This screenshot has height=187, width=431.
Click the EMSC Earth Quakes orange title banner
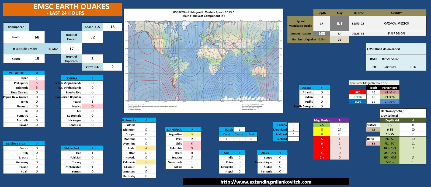point(62,9)
